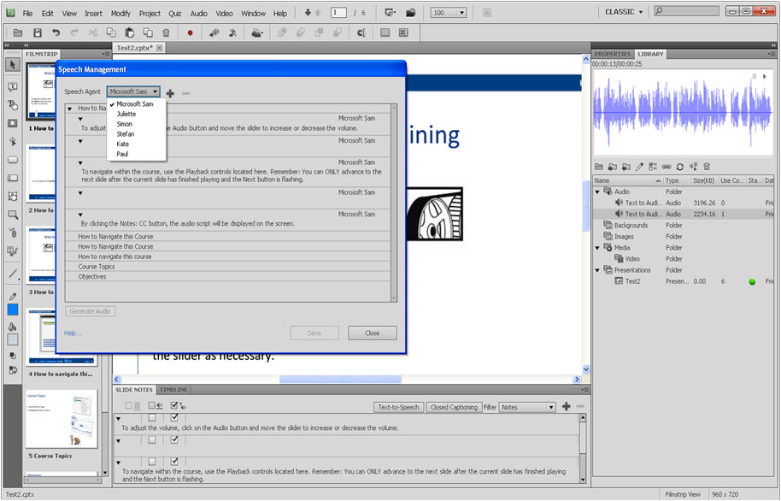Open the Quiz menu
This screenshot has width=781, height=501.
[x=174, y=14]
